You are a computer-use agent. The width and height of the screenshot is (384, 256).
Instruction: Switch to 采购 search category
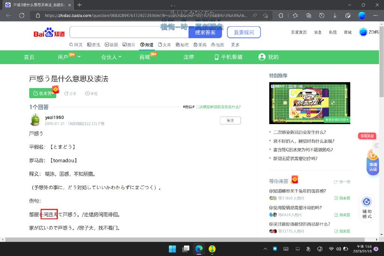click(x=200, y=45)
